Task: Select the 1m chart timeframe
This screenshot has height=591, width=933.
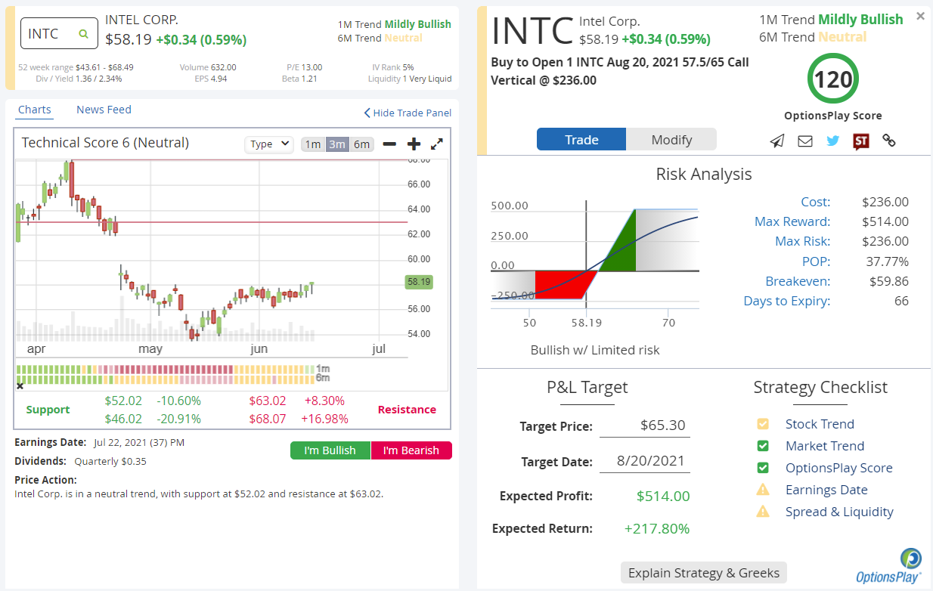Action: tap(313, 144)
